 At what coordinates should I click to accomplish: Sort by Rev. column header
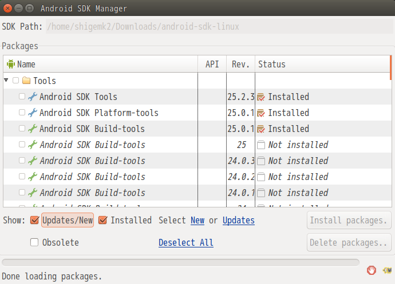point(240,64)
